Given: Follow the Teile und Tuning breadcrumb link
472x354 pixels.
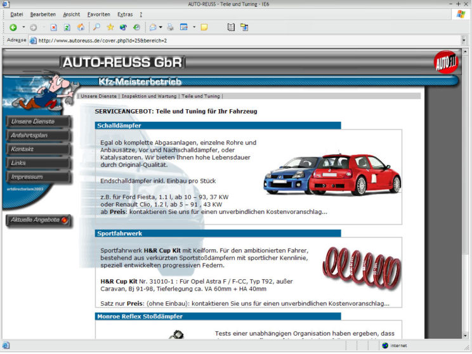Looking at the screenshot, I should pos(200,96).
